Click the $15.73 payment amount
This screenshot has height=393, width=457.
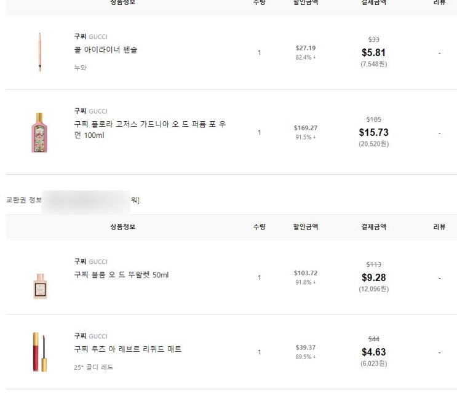373,132
